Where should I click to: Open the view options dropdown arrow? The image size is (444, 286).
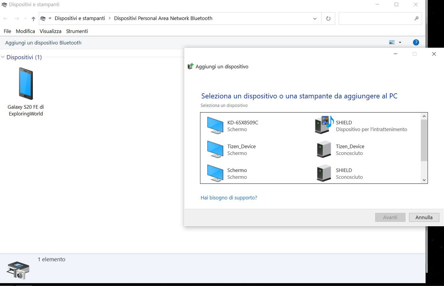tap(400, 42)
